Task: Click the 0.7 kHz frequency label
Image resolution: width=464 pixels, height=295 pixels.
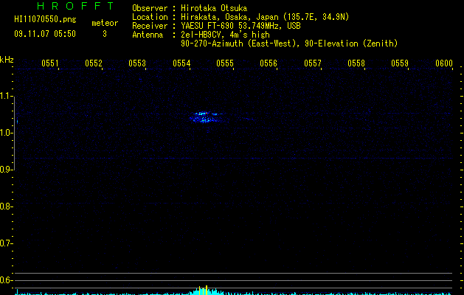Action: 6,243
